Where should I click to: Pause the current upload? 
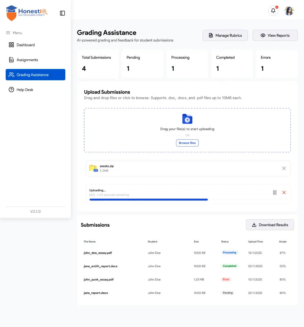pos(275,193)
